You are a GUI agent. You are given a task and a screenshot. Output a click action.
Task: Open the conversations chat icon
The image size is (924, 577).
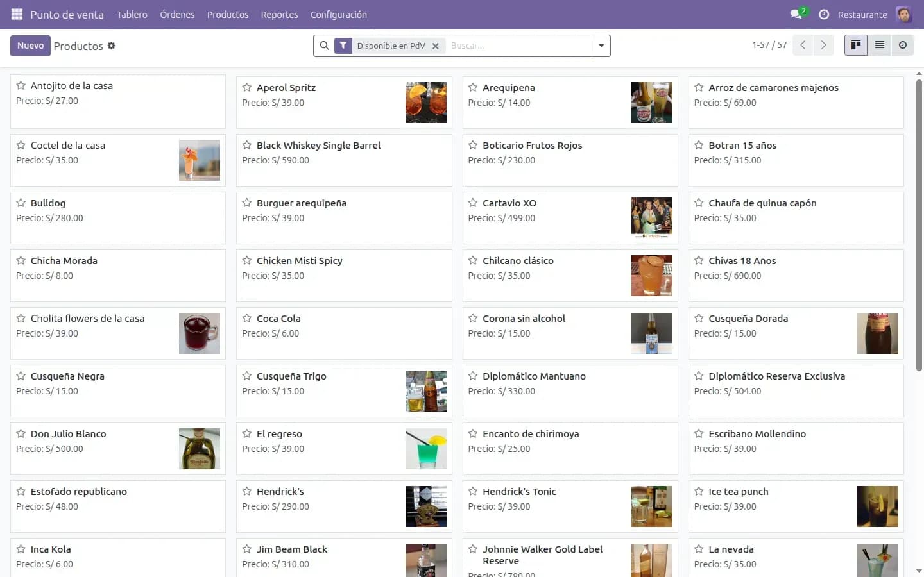(x=796, y=14)
